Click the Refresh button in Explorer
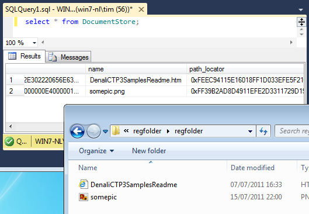The height and width of the screenshot is (214, 309). [263, 131]
